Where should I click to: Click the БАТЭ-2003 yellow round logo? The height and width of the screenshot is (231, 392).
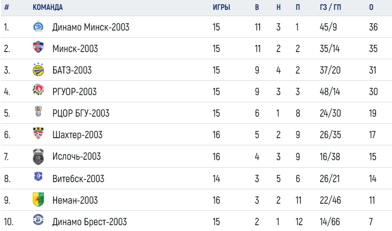[38, 70]
